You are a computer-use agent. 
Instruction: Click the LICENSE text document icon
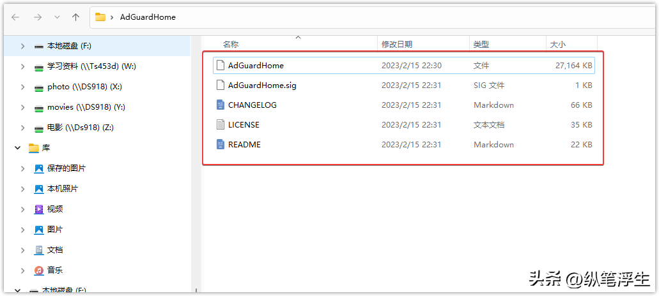coord(221,124)
